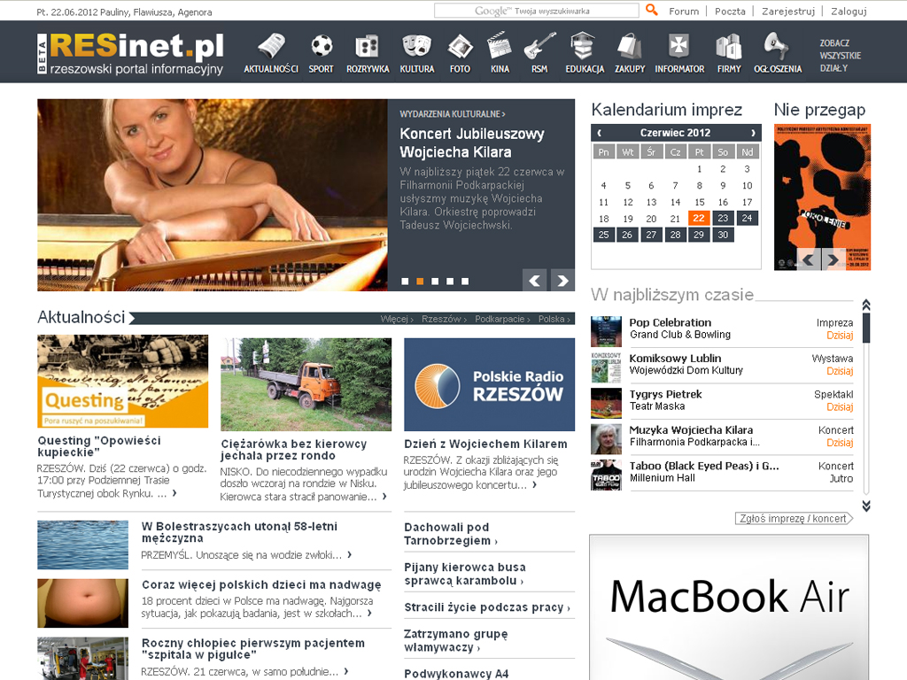Select the first slideshow indicator dot
Screen dimensions: 907x680
[x=405, y=282]
